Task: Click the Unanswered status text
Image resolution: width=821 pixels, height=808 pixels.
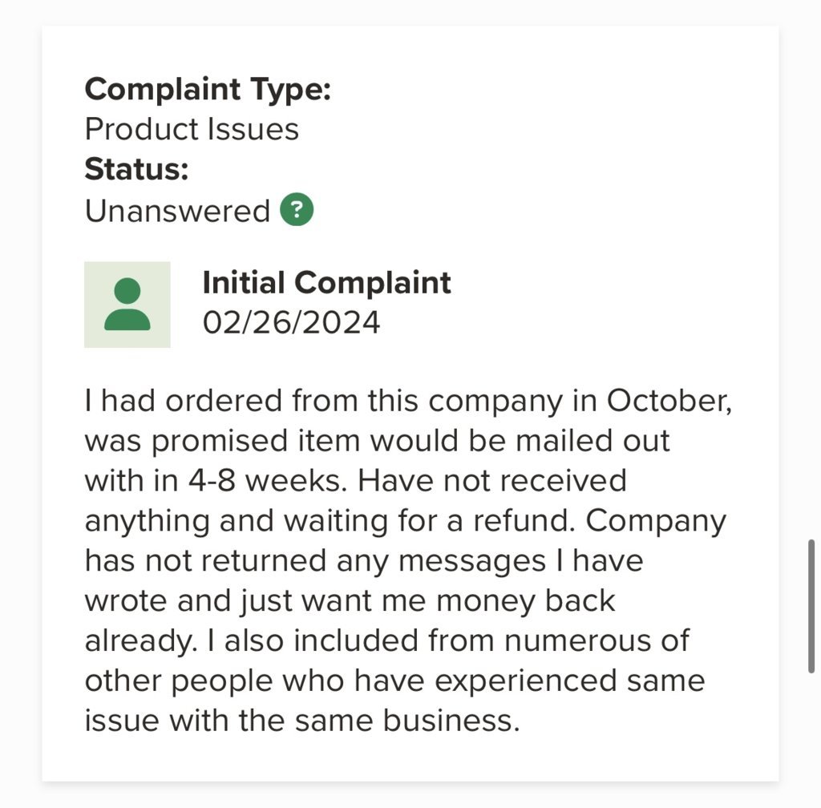Action: tap(177, 210)
